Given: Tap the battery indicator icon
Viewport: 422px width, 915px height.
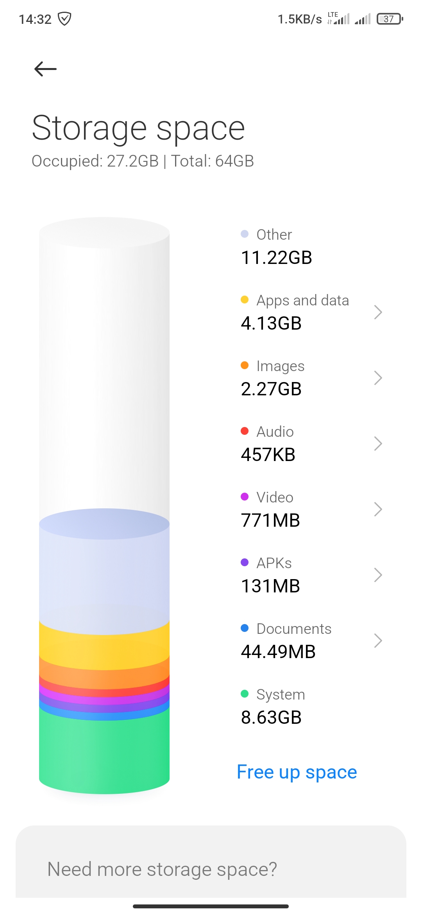Looking at the screenshot, I should [x=390, y=19].
